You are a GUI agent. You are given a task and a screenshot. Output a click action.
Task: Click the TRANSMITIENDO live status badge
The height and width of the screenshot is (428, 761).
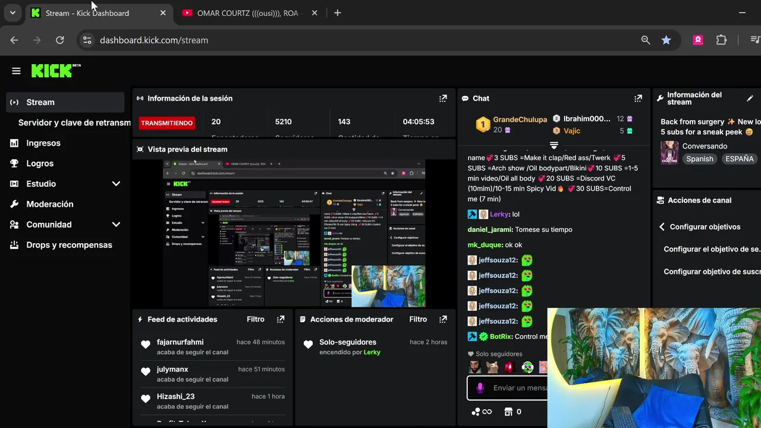click(166, 123)
